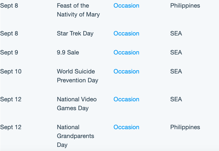Image resolution: width=219 pixels, height=151 pixels.
Task: Click Sept 9 date cell
Action: [x=9, y=53]
